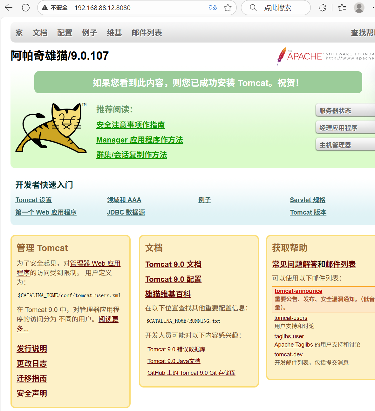Click the Apache feather logo

[281, 56]
